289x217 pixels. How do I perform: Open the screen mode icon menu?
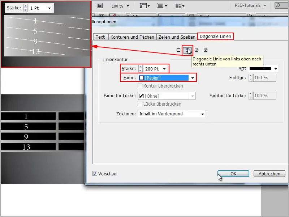[162, 6]
